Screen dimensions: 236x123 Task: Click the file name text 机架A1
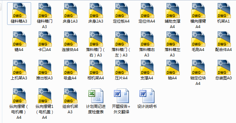pyautogui.click(x=223, y=21)
